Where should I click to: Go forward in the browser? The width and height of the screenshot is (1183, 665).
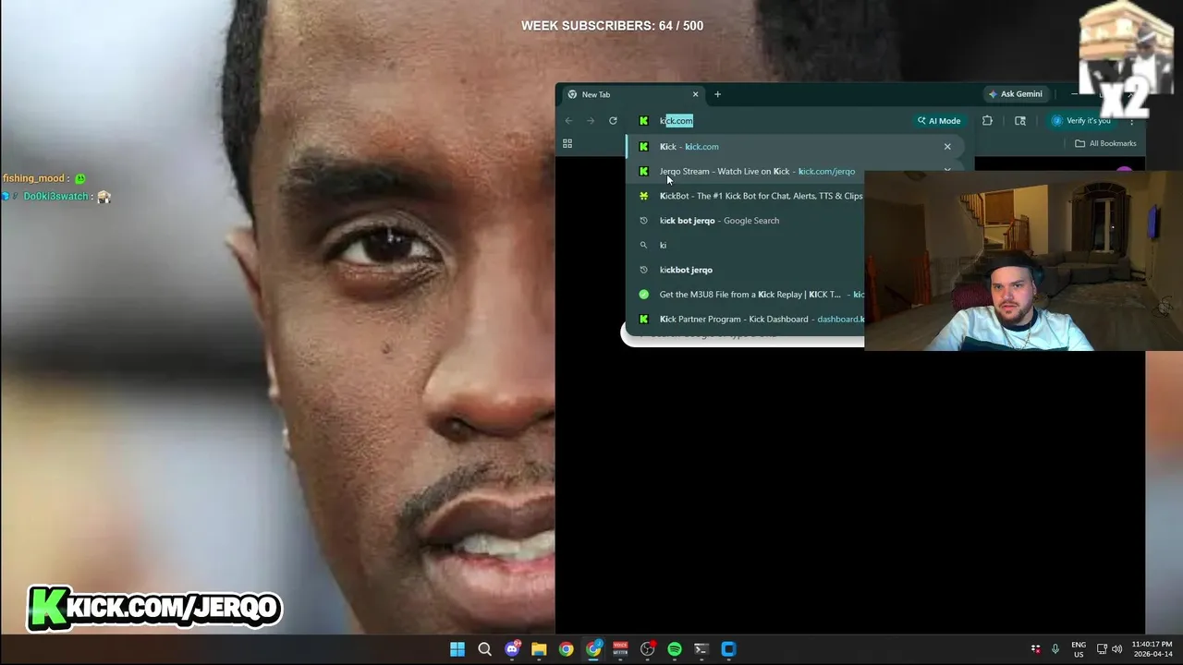tap(591, 121)
